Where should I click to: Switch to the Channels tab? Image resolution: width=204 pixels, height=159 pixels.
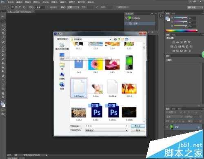click(174, 109)
